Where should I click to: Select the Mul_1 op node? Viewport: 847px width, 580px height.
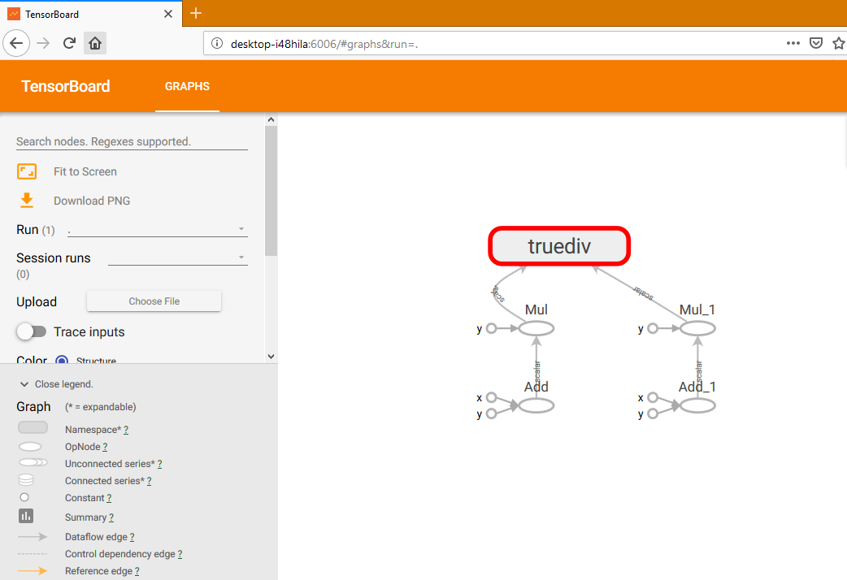pos(697,328)
